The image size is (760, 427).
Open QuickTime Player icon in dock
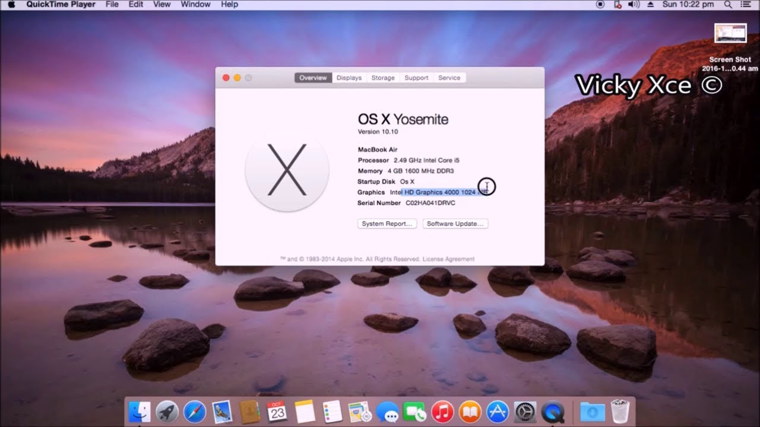tap(553, 412)
